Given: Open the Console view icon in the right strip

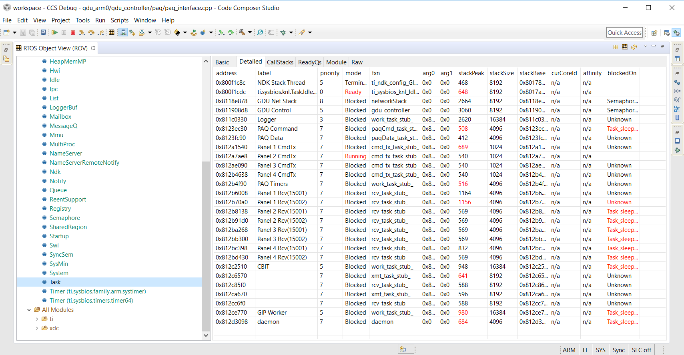Looking at the screenshot, I should coord(677,141).
